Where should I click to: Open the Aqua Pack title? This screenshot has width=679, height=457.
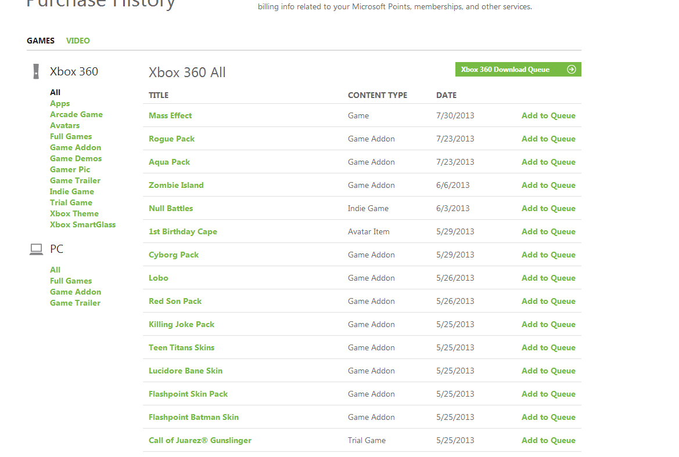pos(170,162)
